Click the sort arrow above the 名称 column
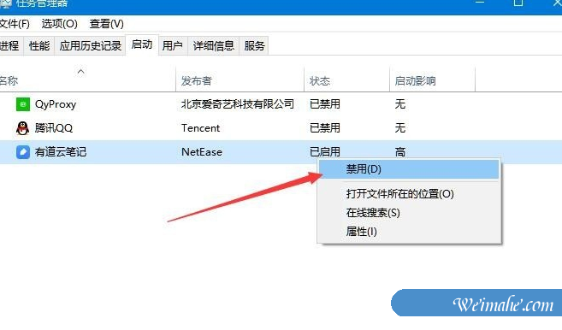 click(x=81, y=72)
